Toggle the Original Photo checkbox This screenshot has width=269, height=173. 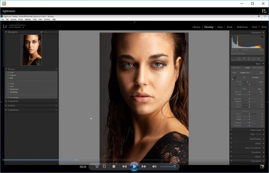tap(232, 54)
